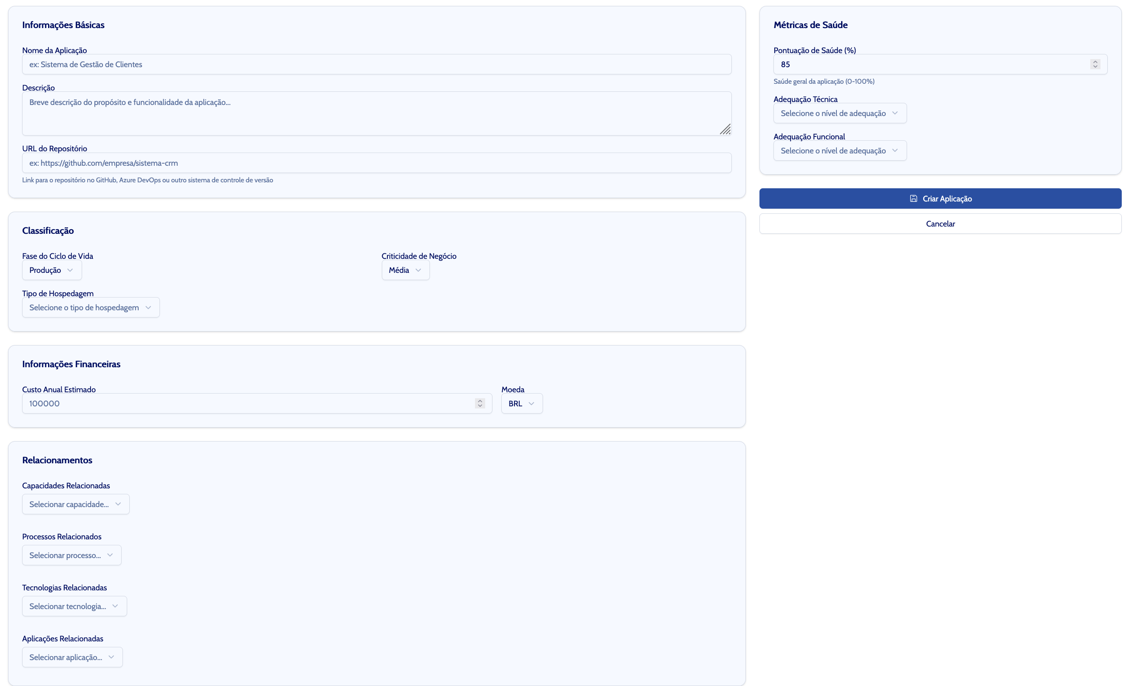Open the Selecionar capacidade dropdown
The height and width of the screenshot is (686, 1126).
point(75,504)
